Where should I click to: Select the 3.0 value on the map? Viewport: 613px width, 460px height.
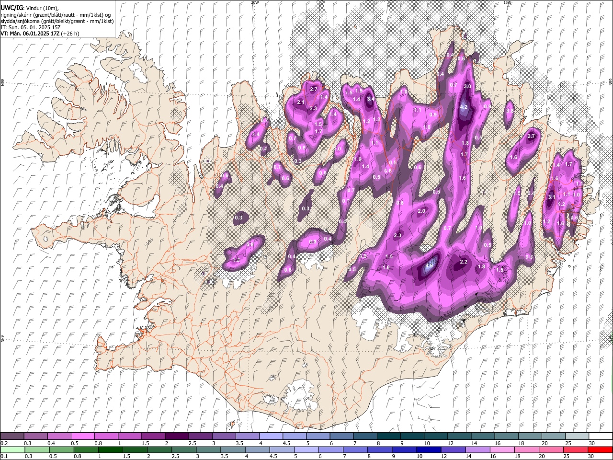[x=467, y=86]
